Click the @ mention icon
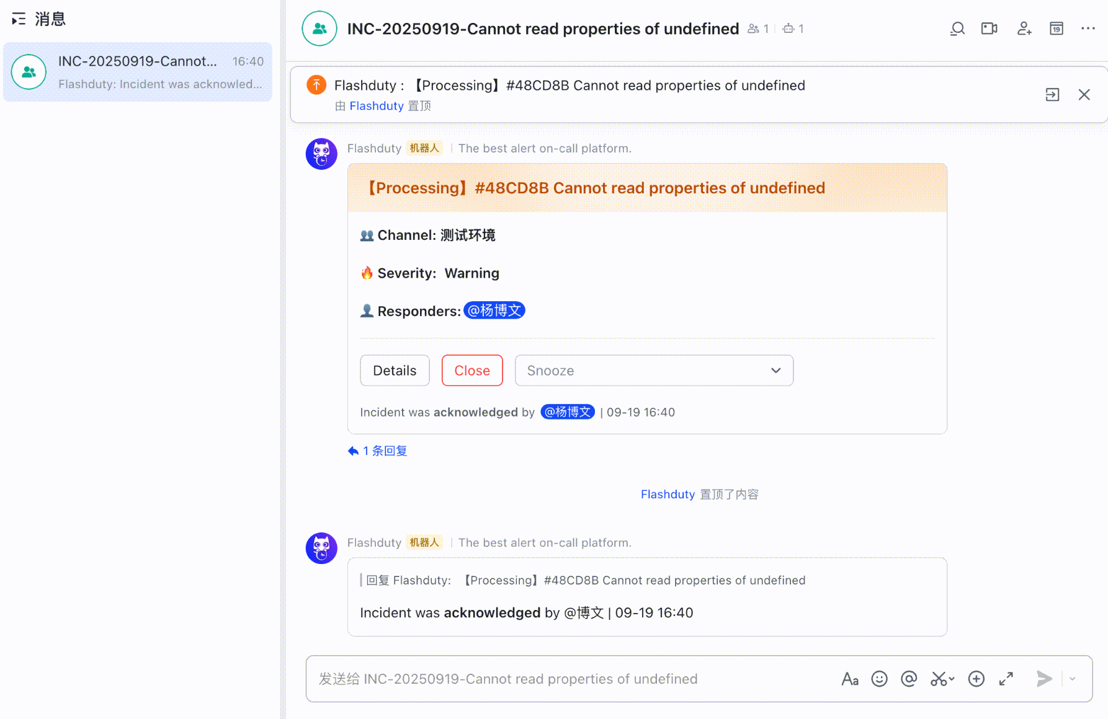 (909, 679)
